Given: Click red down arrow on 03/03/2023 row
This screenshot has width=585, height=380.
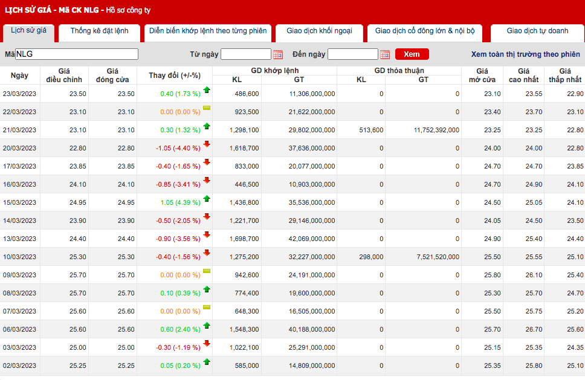Looking at the screenshot, I should click(x=207, y=343).
